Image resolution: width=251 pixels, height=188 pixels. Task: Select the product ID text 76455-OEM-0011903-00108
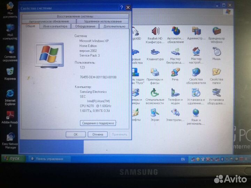coord(98,77)
